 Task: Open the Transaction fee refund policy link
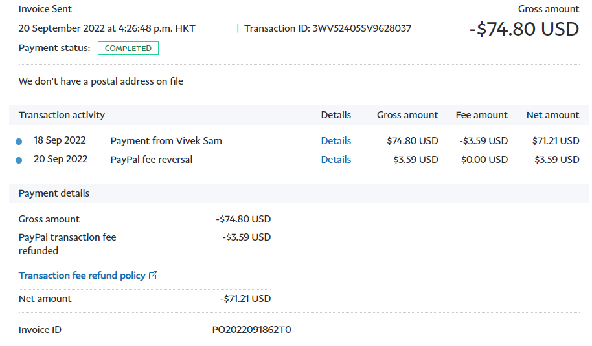[x=82, y=276]
